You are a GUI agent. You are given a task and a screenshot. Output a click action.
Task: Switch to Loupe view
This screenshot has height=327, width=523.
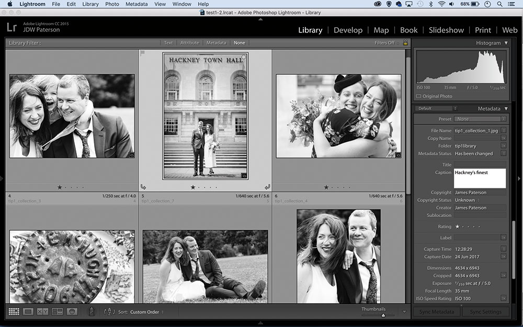tap(28, 312)
